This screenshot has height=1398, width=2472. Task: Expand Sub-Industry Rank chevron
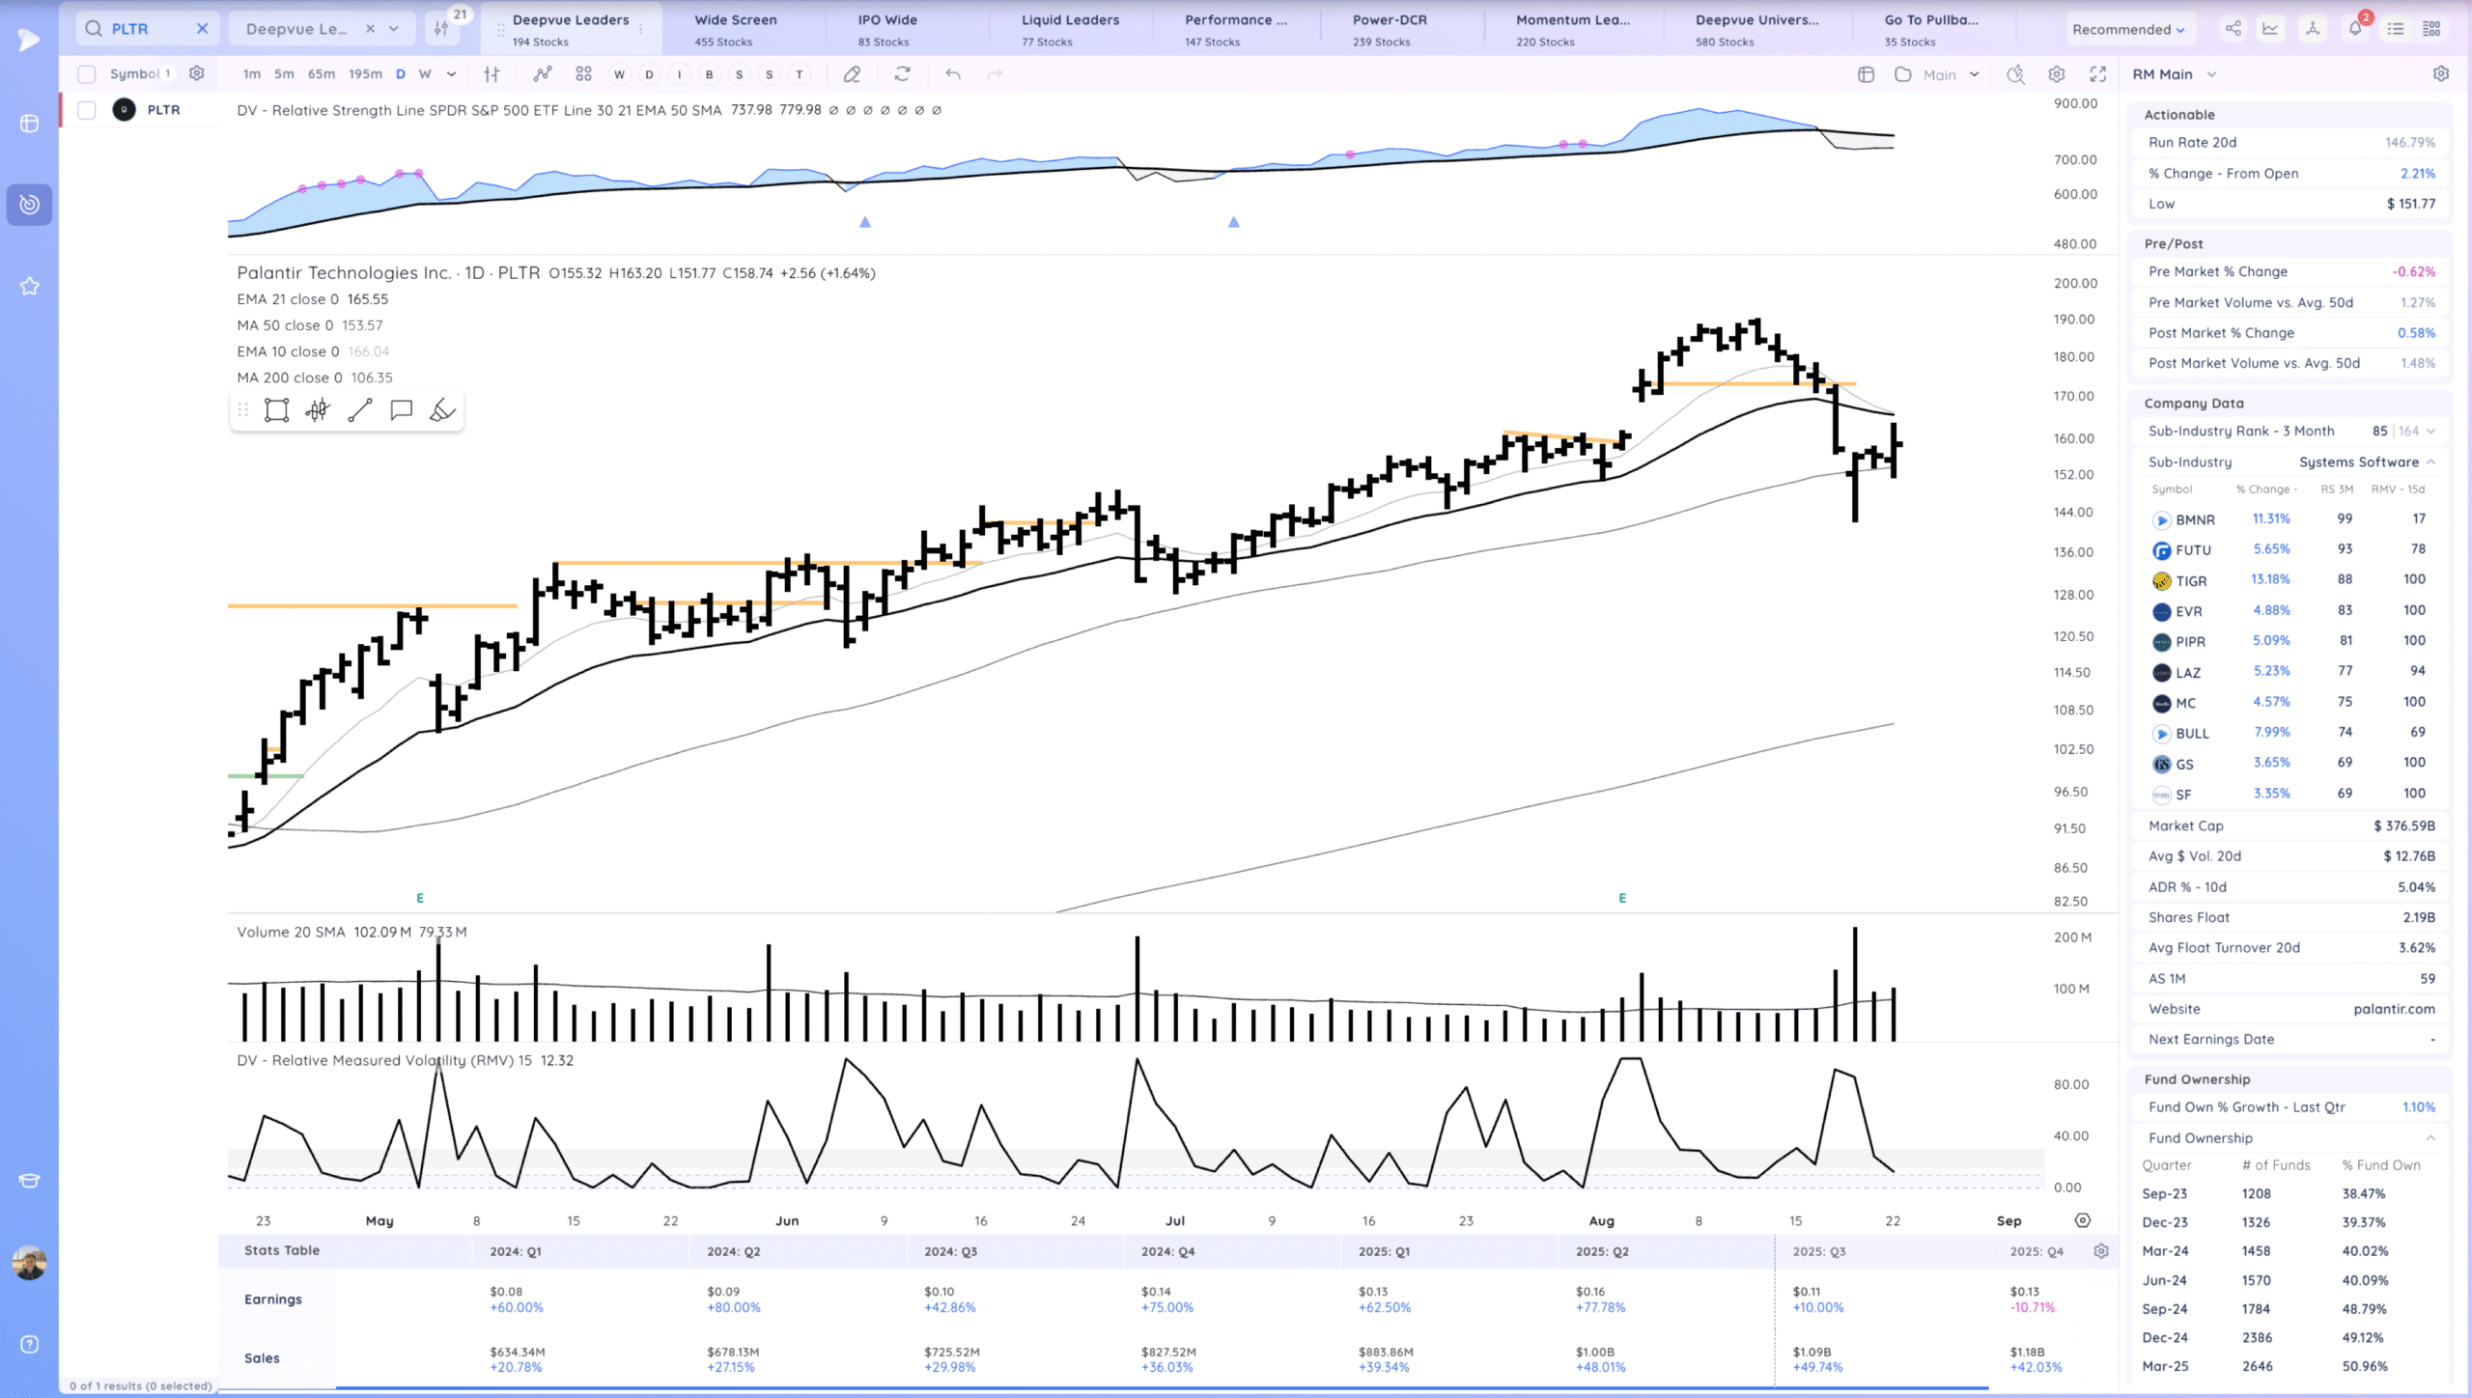(2430, 431)
